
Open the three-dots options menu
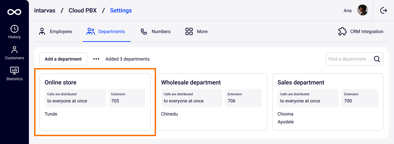click(96, 59)
